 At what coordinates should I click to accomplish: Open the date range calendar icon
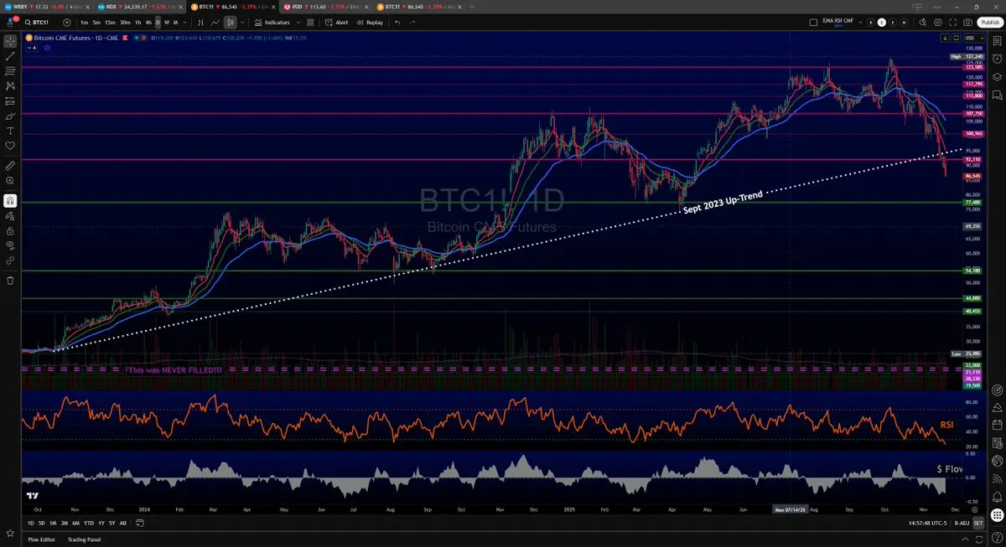(139, 523)
